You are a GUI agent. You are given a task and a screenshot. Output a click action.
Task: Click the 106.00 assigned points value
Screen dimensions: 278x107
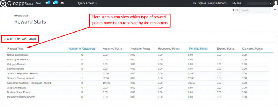click(x=106, y=83)
